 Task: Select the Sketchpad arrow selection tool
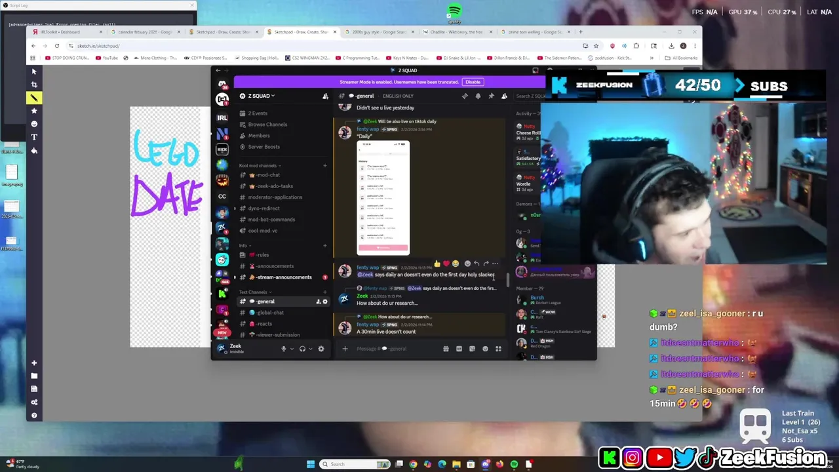(x=34, y=71)
